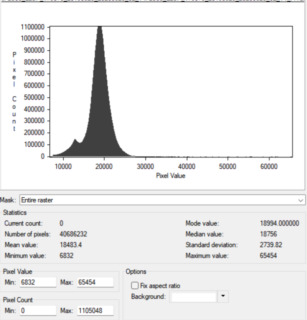Click the Median value 18756

click(268, 234)
